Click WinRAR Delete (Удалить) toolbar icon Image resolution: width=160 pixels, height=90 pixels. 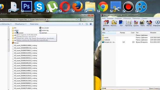(136, 23)
